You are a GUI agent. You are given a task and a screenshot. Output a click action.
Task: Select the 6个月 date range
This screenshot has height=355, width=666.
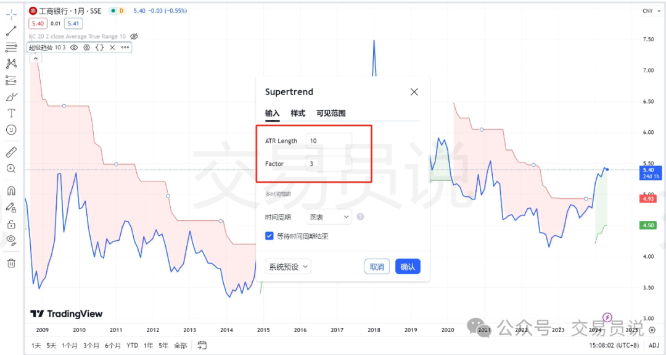point(113,346)
